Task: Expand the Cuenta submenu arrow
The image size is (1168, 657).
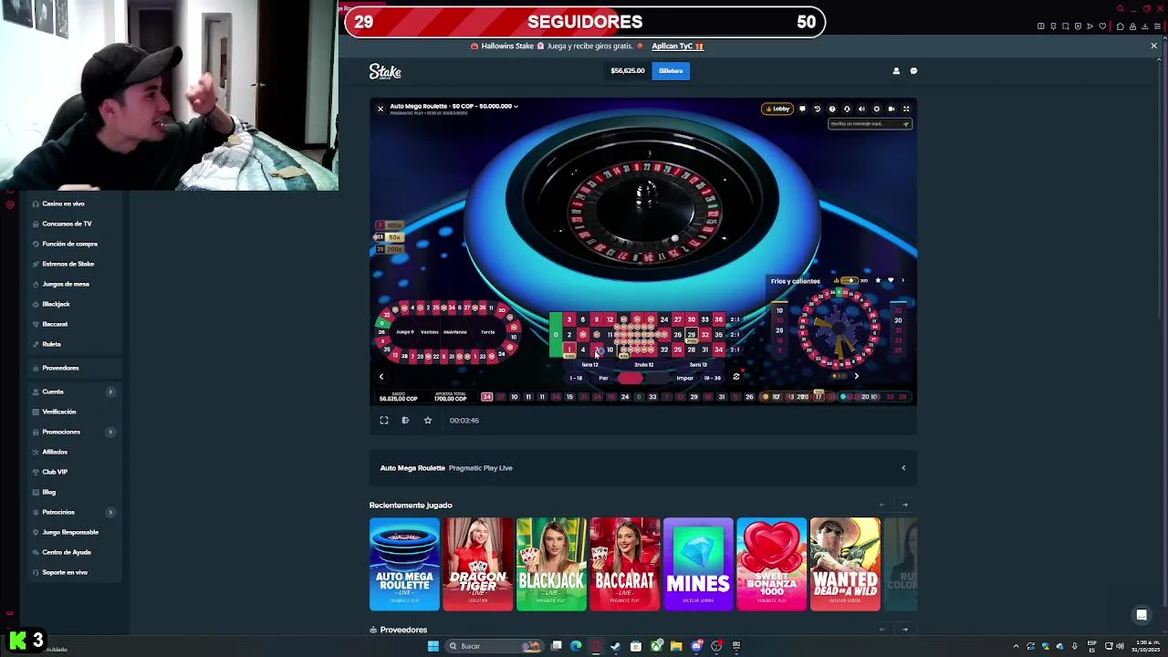Action: [110, 391]
